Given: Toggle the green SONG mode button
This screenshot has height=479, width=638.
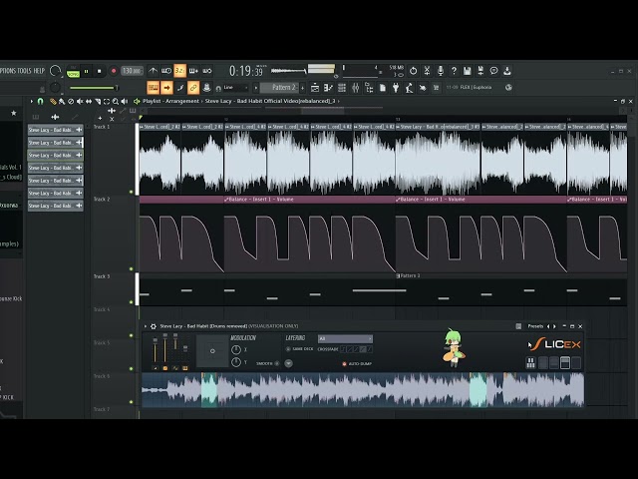Looking at the screenshot, I should pyautogui.click(x=73, y=74).
